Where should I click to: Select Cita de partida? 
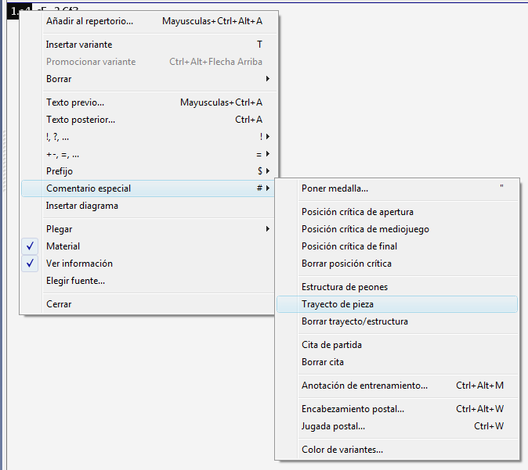point(397,345)
